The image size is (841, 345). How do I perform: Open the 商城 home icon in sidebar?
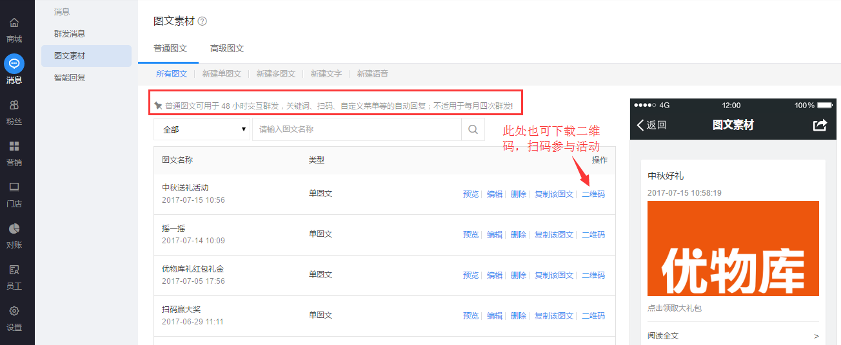[x=14, y=23]
